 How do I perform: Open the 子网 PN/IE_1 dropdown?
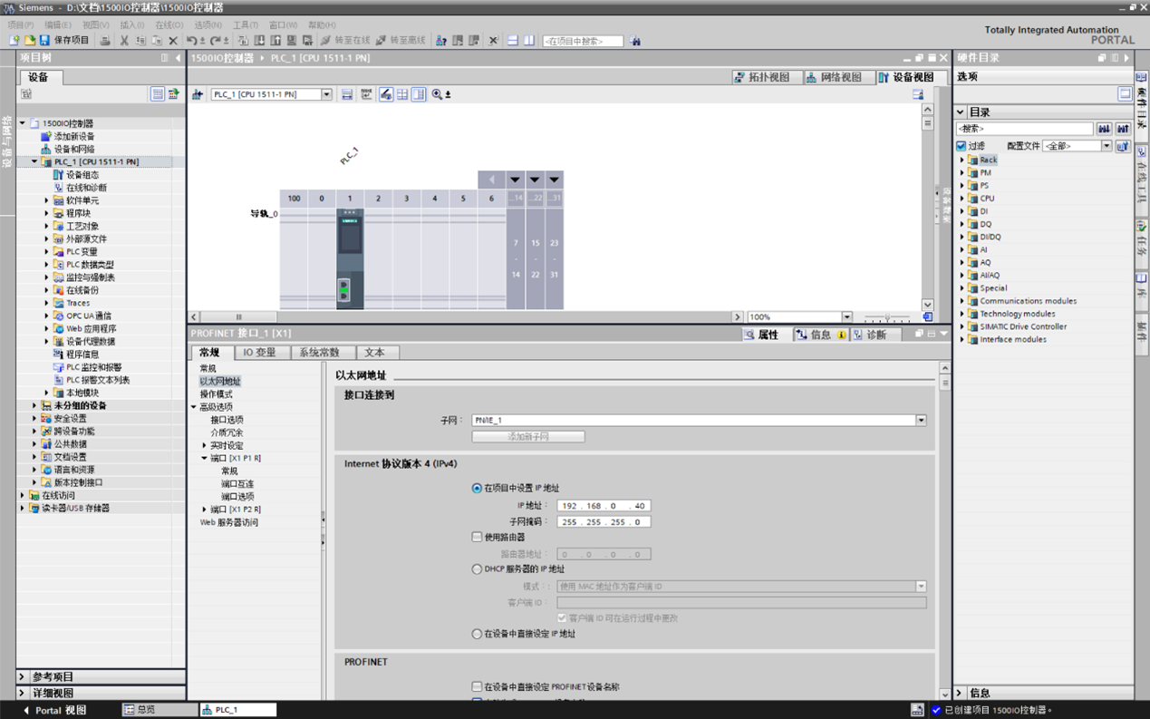tap(921, 421)
